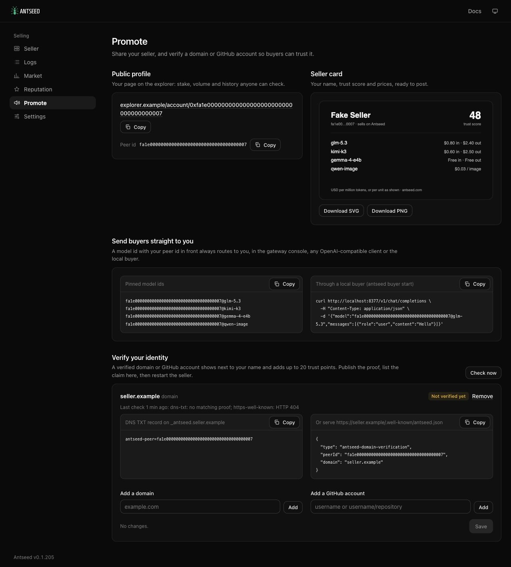The width and height of the screenshot is (511, 567).
Task: Click the Logs list icon
Action: point(17,62)
